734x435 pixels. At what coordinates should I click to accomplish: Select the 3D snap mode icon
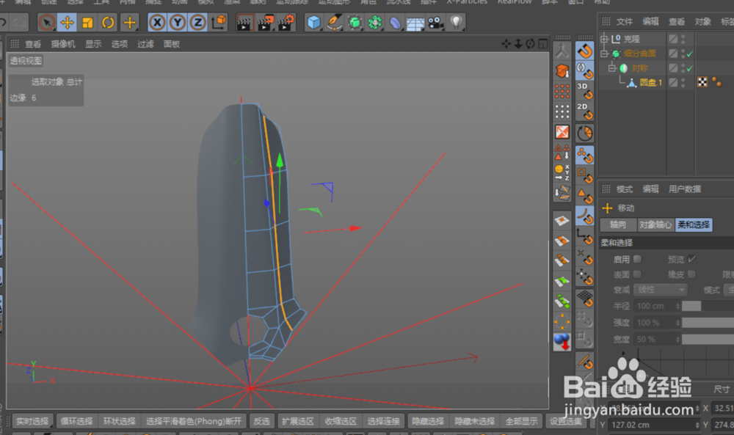click(x=585, y=91)
